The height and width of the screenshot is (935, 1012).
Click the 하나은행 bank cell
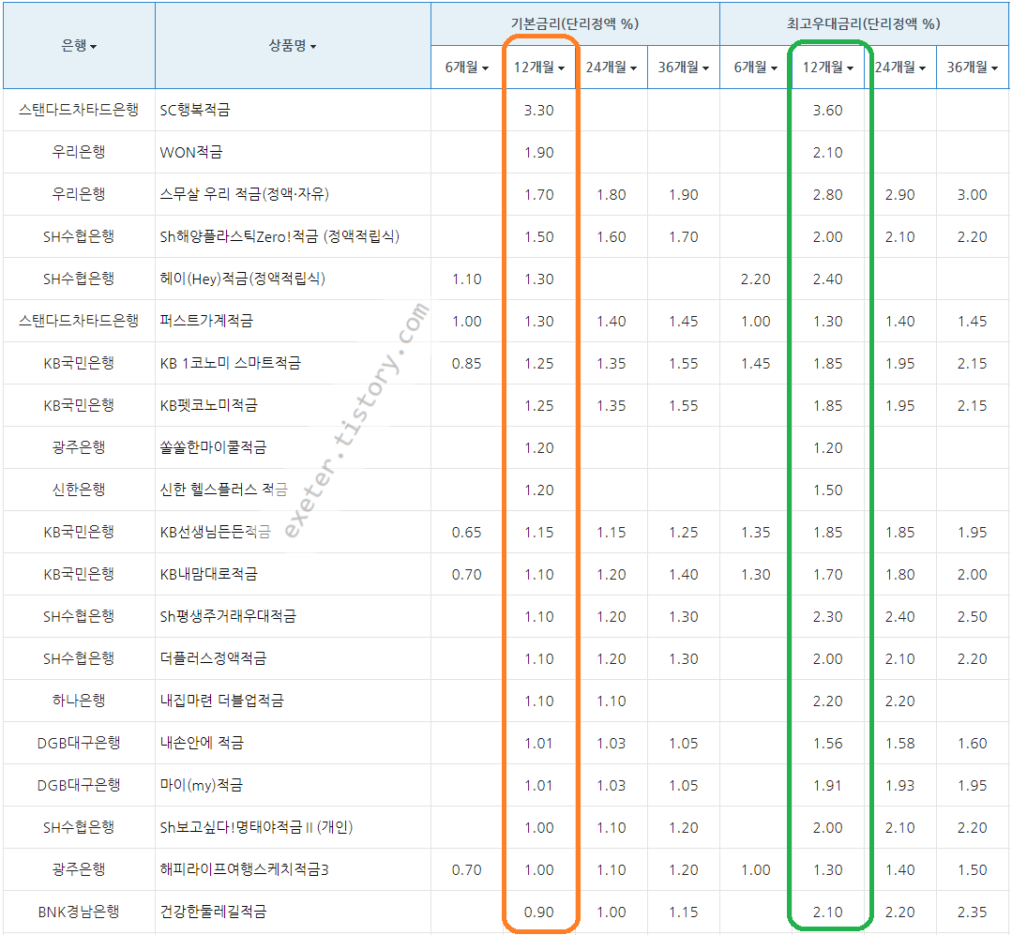tap(79, 701)
